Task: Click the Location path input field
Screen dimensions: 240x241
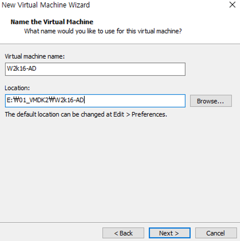Action: (95, 101)
